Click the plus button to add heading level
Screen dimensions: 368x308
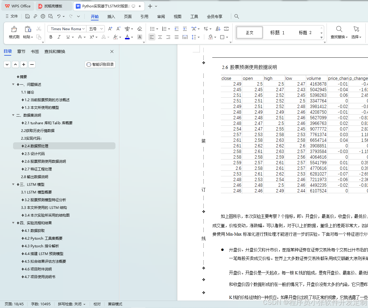(x=24, y=64)
